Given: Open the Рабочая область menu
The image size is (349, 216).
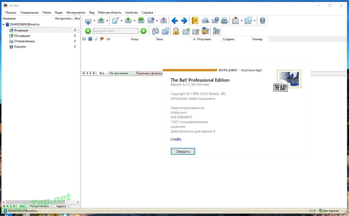Looking at the screenshot, I should pyautogui.click(x=110, y=12).
